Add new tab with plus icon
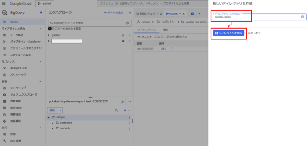 point(192,14)
